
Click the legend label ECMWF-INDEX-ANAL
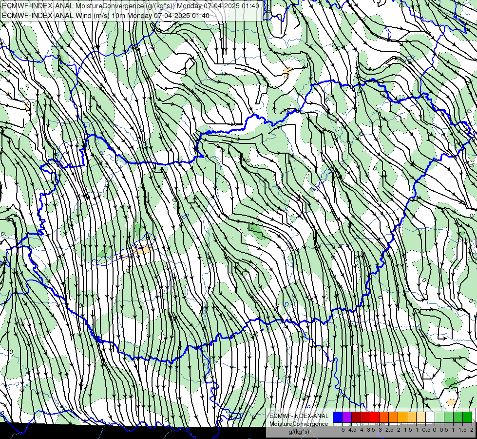pos(299,416)
